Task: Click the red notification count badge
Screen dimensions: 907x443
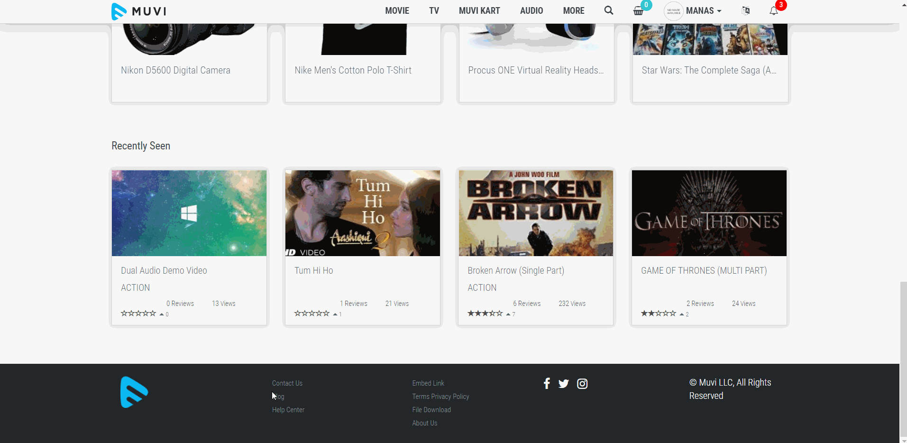Action: pos(781,5)
